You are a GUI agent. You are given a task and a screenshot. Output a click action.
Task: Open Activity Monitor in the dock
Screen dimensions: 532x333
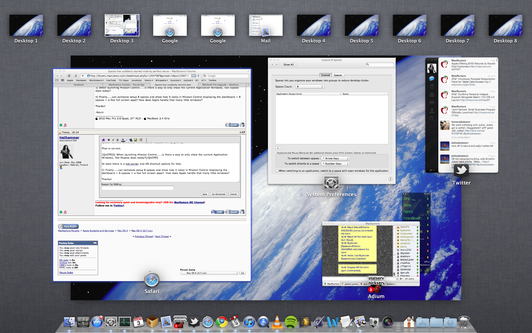pos(125,322)
